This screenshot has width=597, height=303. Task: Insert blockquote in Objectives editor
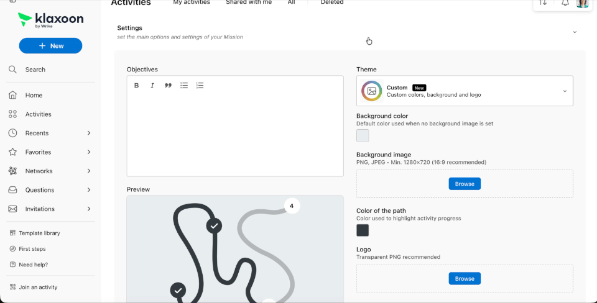168,86
